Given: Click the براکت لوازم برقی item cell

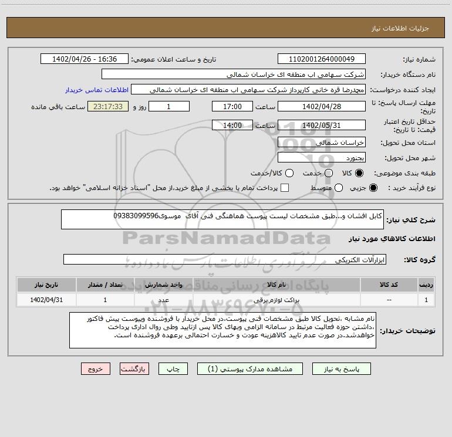Looking at the screenshot, I should tap(276, 300).
